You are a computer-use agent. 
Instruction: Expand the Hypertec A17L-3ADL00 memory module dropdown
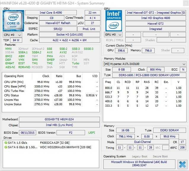(x=145, y=64)
